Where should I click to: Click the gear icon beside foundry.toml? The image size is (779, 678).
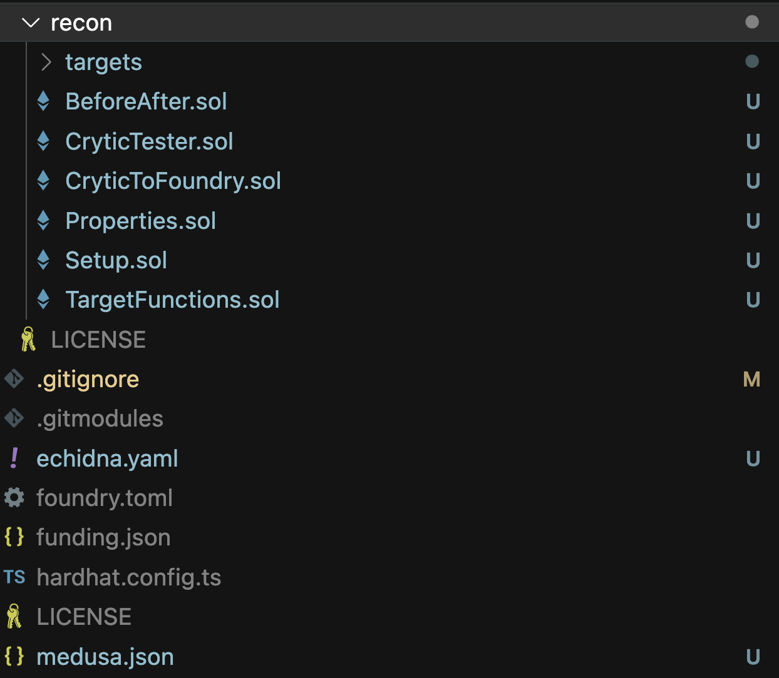pyautogui.click(x=14, y=498)
